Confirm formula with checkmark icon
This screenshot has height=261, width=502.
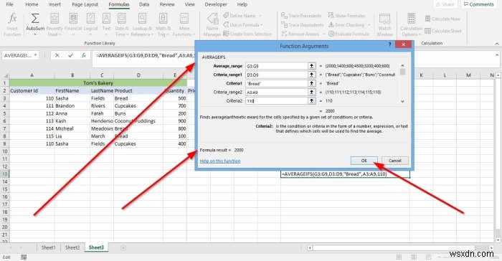(70, 55)
